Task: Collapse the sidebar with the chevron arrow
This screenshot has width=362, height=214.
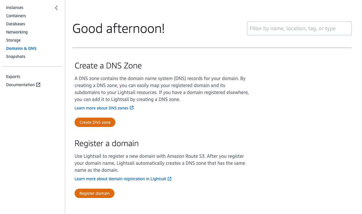Action: pyautogui.click(x=56, y=8)
